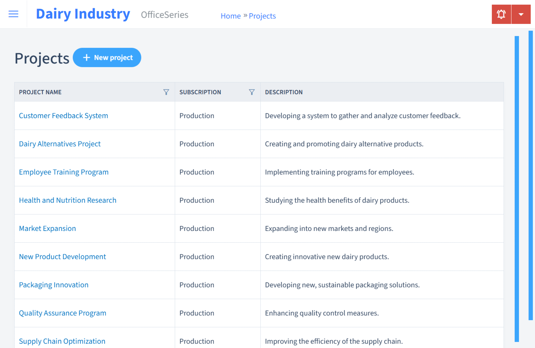Open the Subscription filter dropdown

[252, 92]
